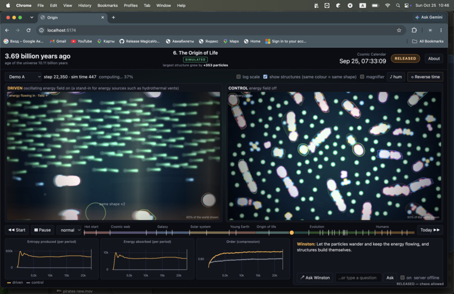Open the Gmail bookmark
The image size is (454, 294).
pos(58,42)
